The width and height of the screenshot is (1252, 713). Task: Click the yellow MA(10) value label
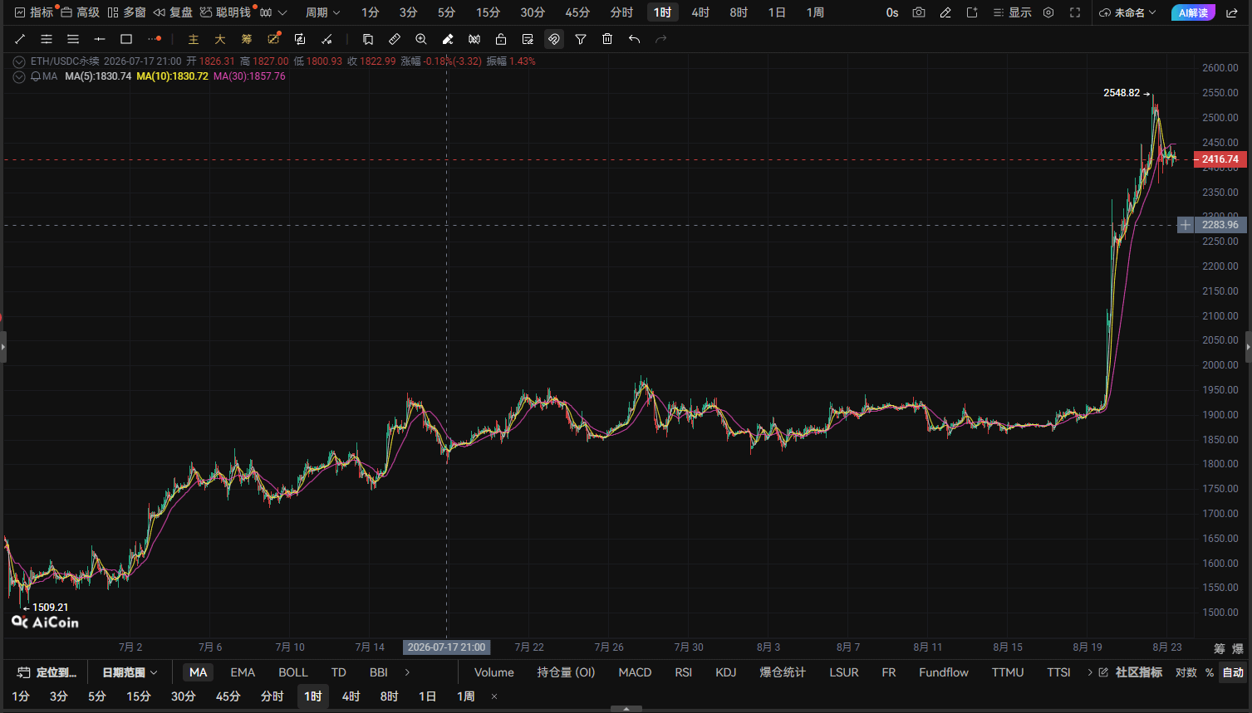click(172, 76)
